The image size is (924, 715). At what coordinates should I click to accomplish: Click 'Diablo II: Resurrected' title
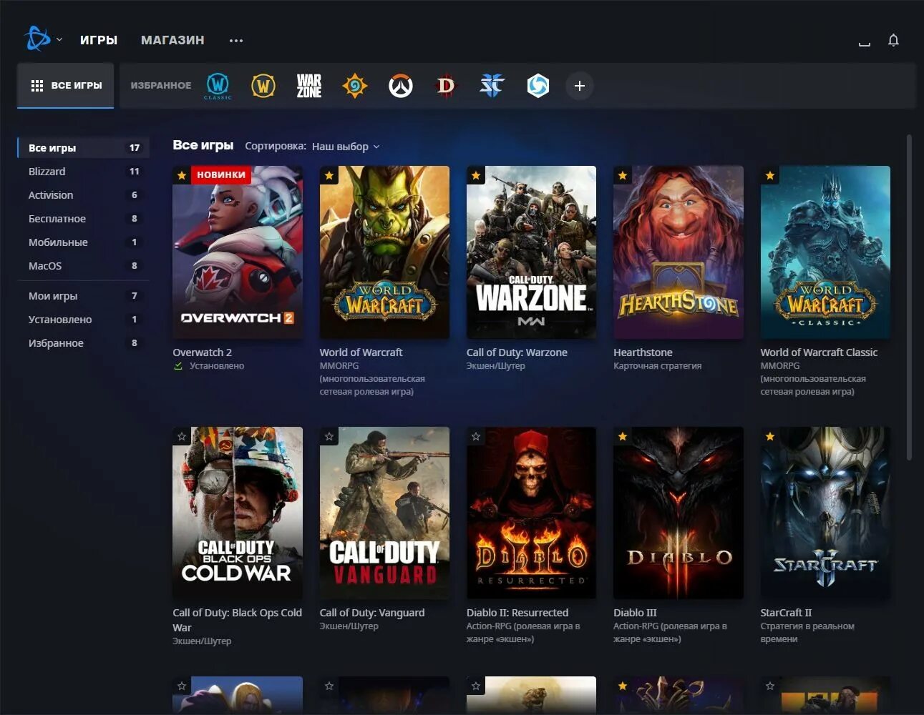pos(517,613)
